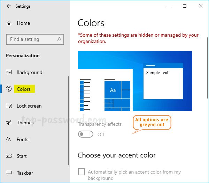Image resolution: width=209 pixels, height=183 pixels.
Task: Click the Home house icon
Action: (9, 23)
